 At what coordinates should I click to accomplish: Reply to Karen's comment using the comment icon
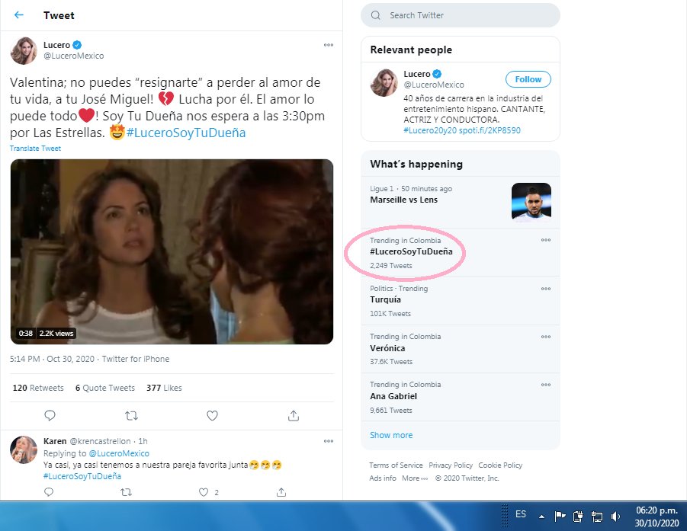coord(49,492)
